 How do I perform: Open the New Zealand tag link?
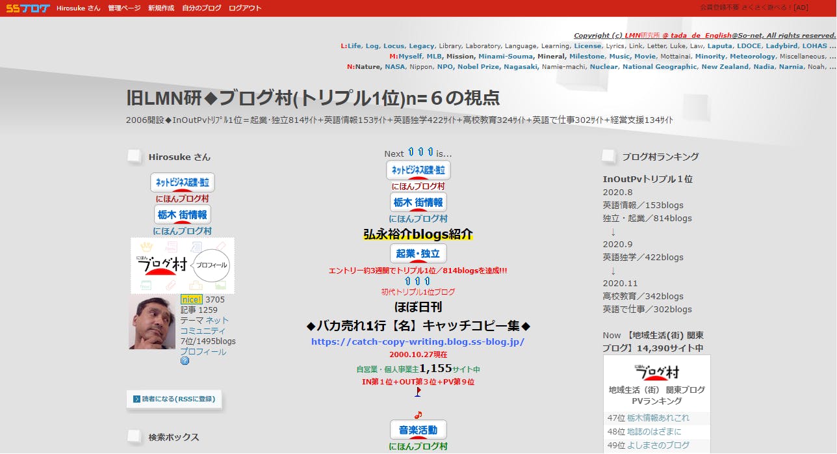click(725, 67)
